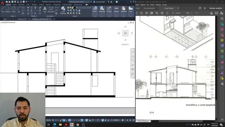Toggle the MODEL space button in status bar
This screenshot has height=127, width=225.
click(x=49, y=120)
